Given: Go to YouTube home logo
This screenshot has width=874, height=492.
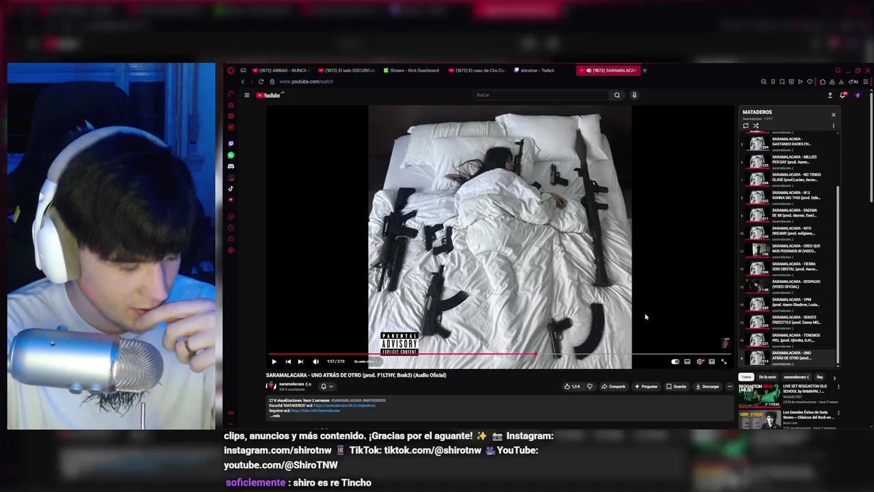Looking at the screenshot, I should [x=268, y=95].
